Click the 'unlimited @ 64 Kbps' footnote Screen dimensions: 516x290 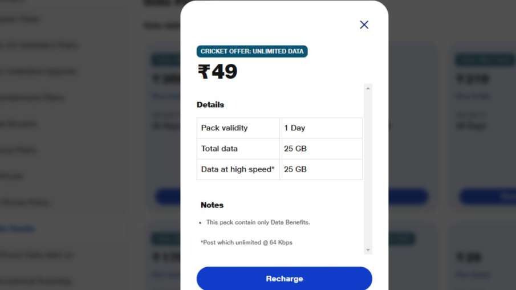pos(263,242)
